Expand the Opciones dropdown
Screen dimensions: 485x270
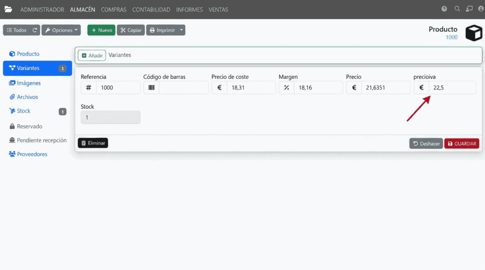click(x=61, y=30)
